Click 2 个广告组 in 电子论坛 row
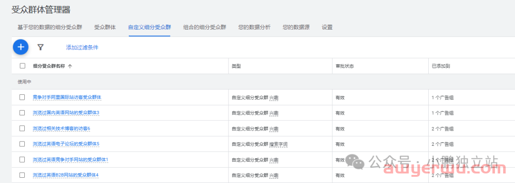Screen dimensions: 515x183 [443, 144]
